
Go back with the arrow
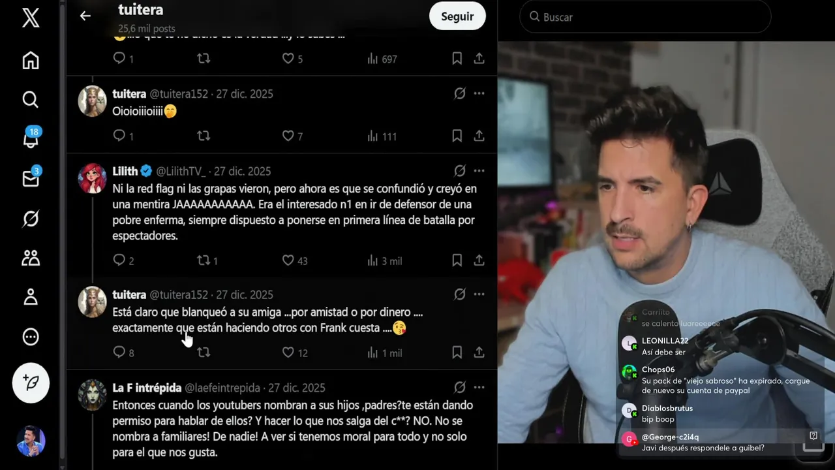click(x=85, y=16)
